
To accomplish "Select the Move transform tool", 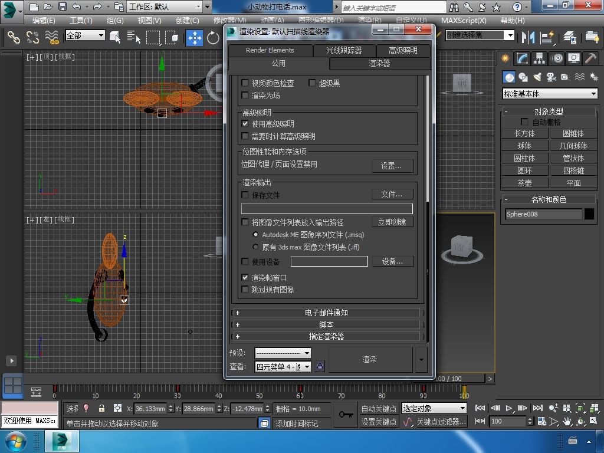I will [x=195, y=38].
